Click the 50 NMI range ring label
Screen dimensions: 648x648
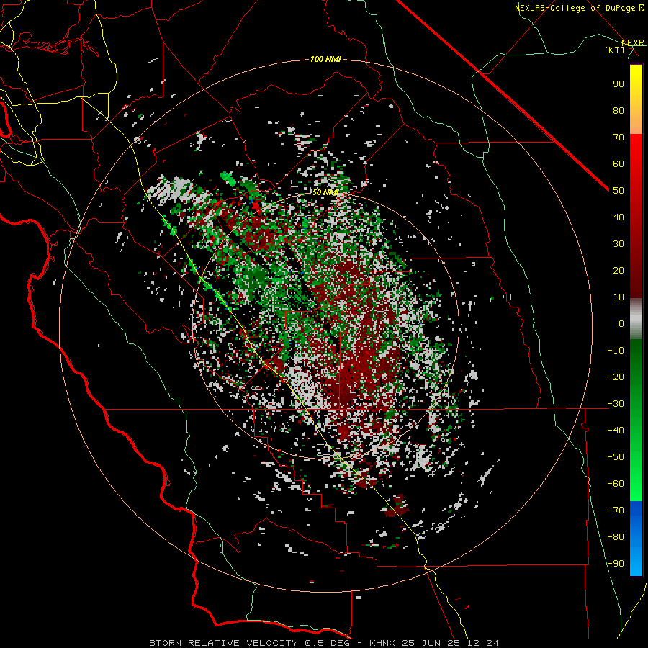click(325, 192)
